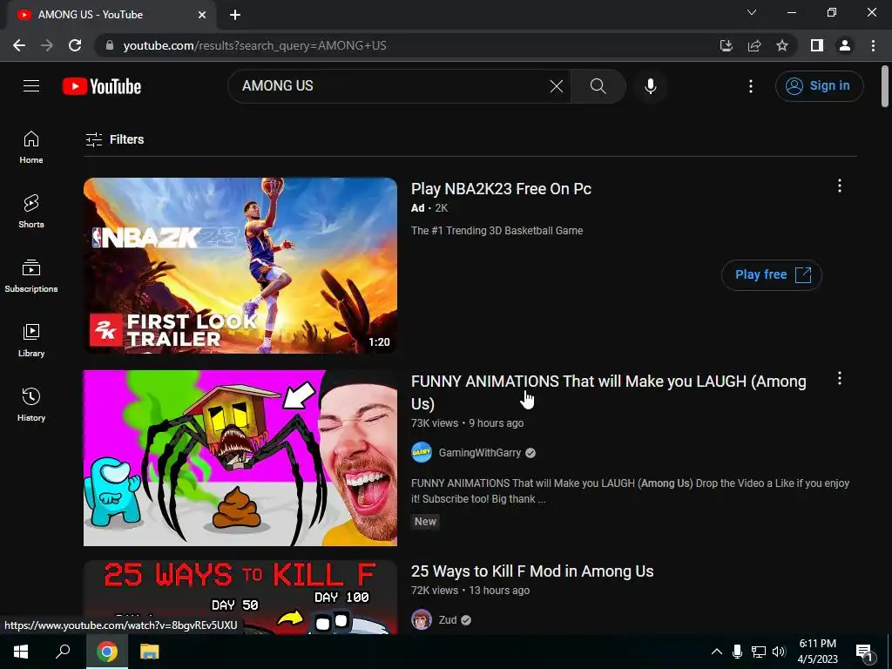Open YouTube settings three-dot menu
Viewport: 892px width, 669px height.
click(x=750, y=86)
